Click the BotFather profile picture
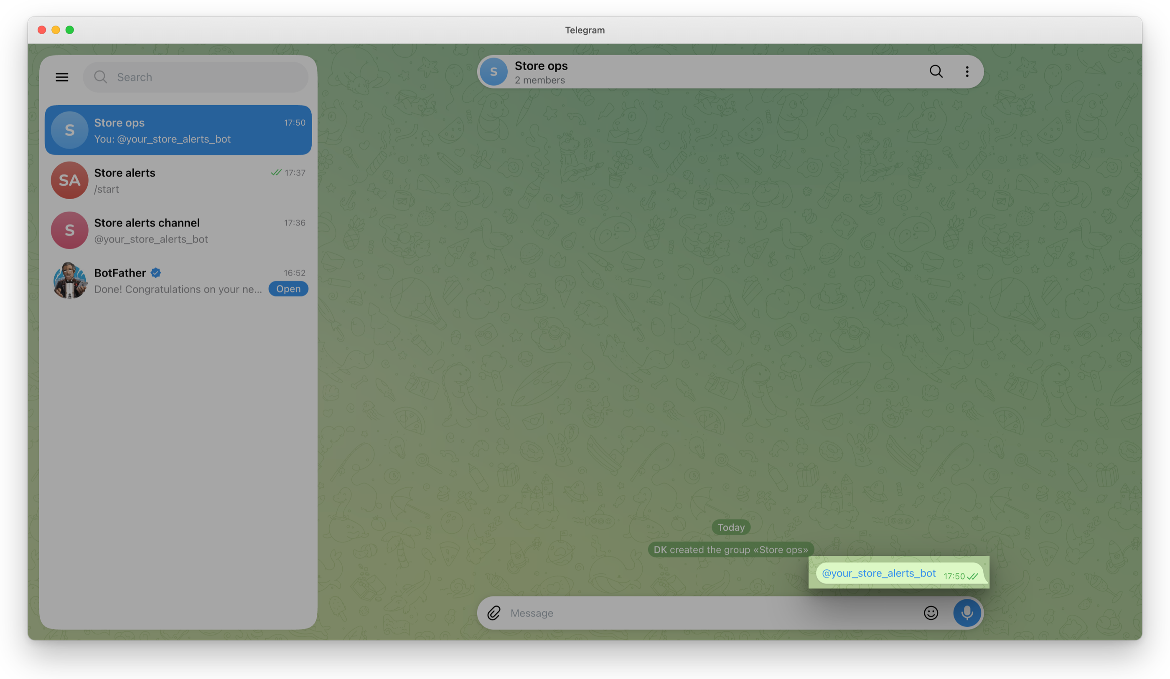Screen dimensions: 1170x679 coord(70,280)
